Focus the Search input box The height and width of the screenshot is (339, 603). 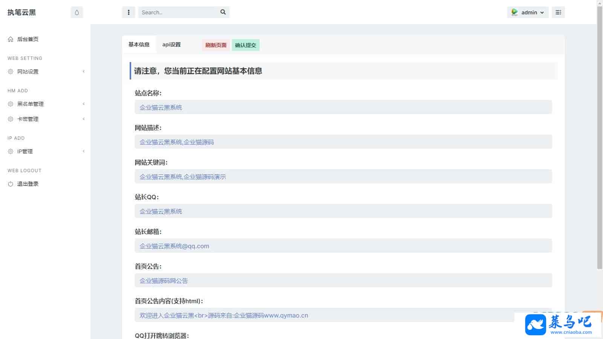[x=177, y=12]
